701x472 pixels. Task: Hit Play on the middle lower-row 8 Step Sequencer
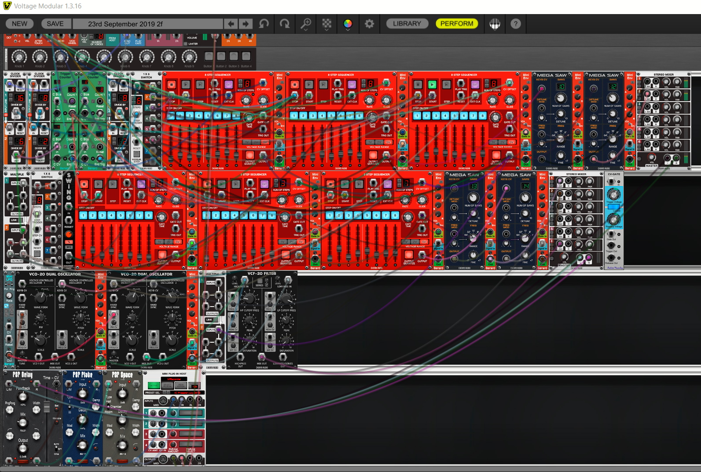pyautogui.click(x=222, y=184)
